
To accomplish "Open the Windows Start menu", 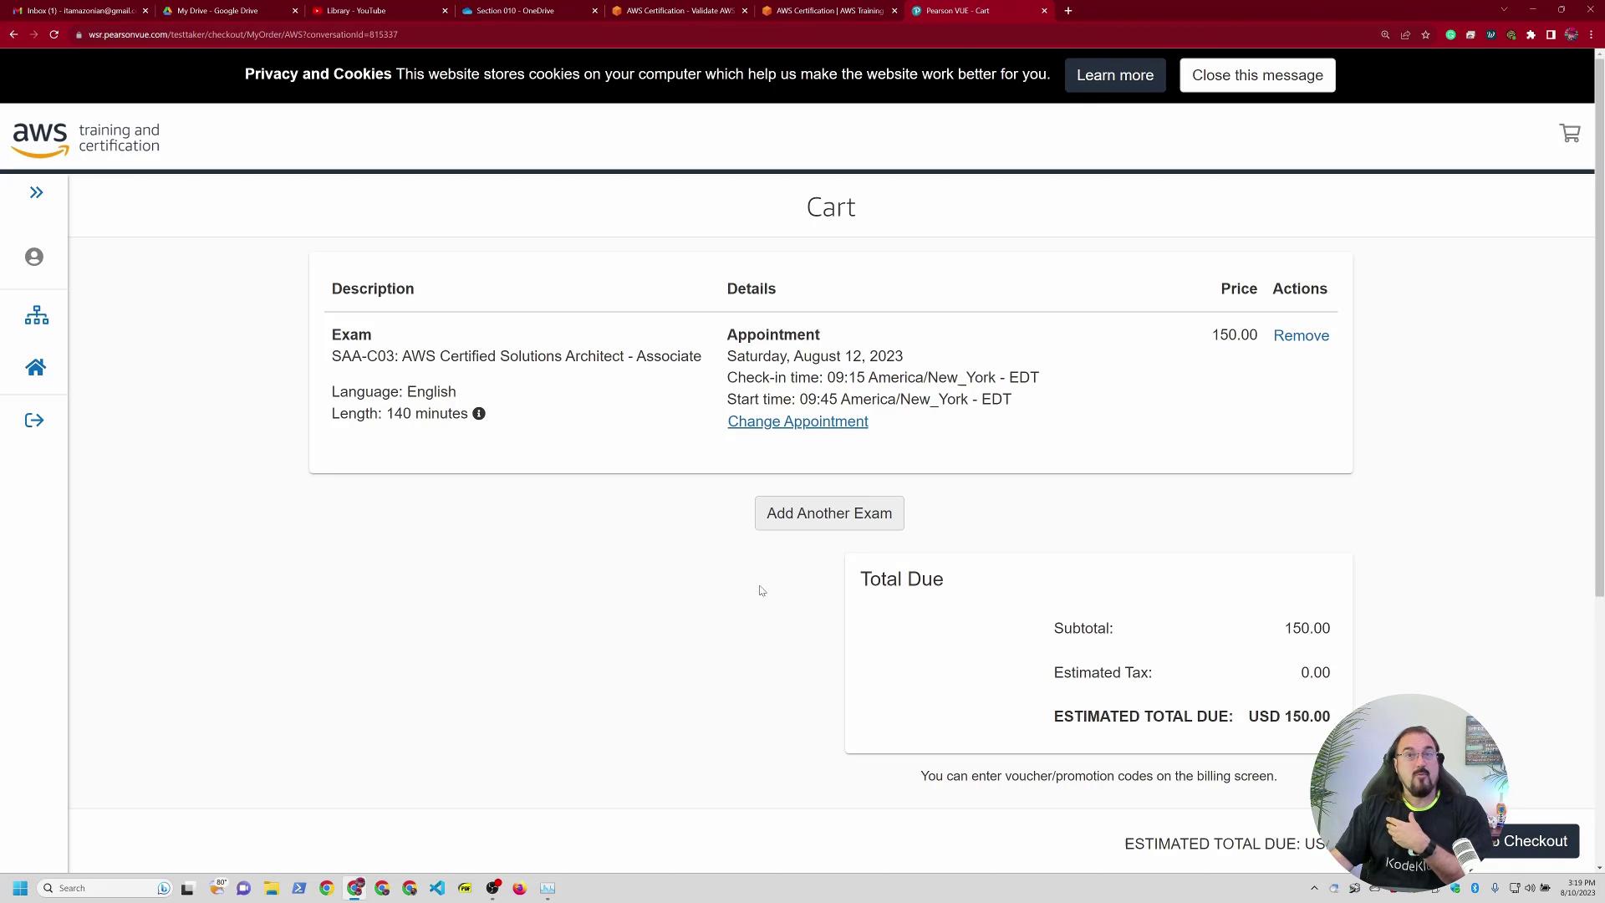I will 20,888.
